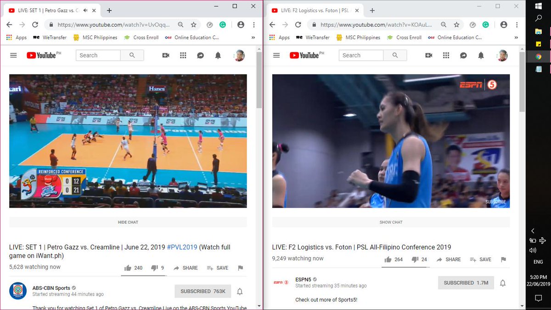Bookmark page with star in left Chrome
Image resolution: width=551 pixels, height=310 pixels.
point(194,25)
